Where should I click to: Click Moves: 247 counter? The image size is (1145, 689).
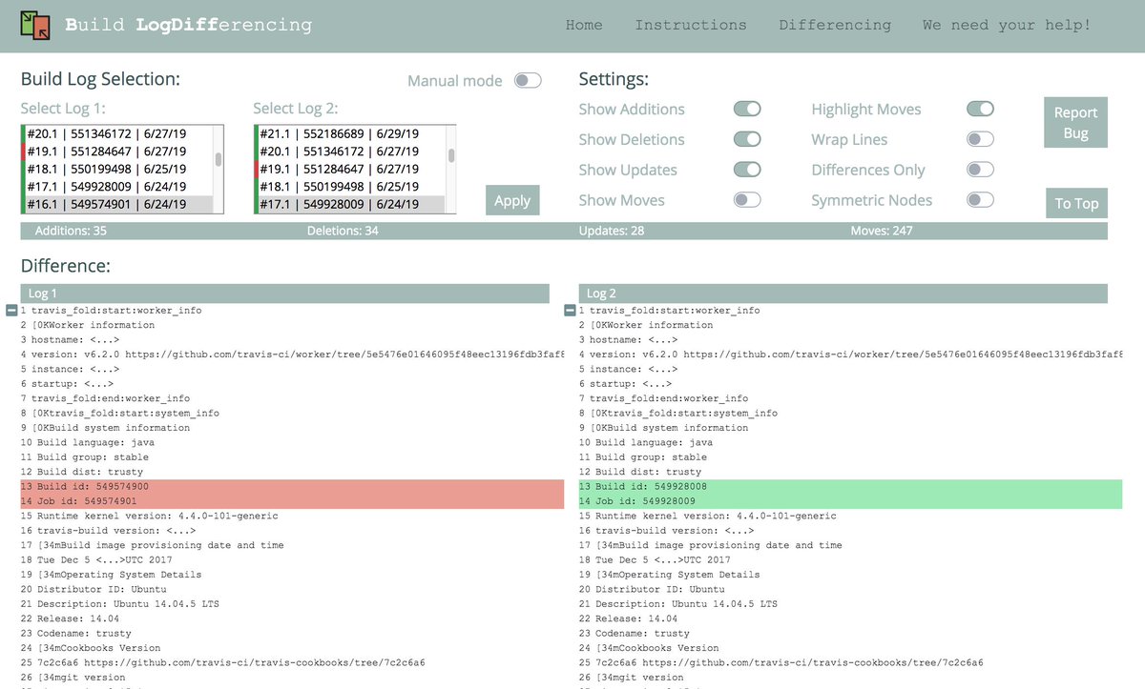tap(882, 231)
